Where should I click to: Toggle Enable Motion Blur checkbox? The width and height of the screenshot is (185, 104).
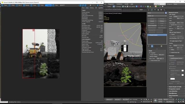point(170,53)
